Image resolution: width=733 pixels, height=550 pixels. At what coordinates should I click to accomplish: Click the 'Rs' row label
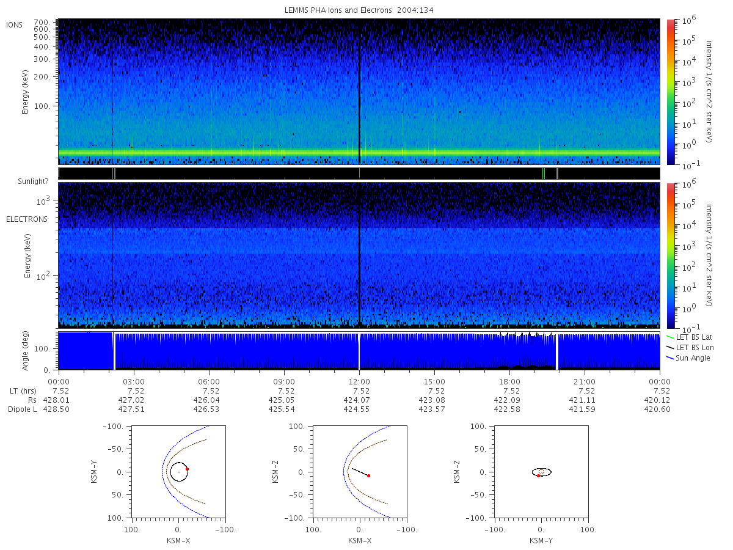tap(32, 400)
